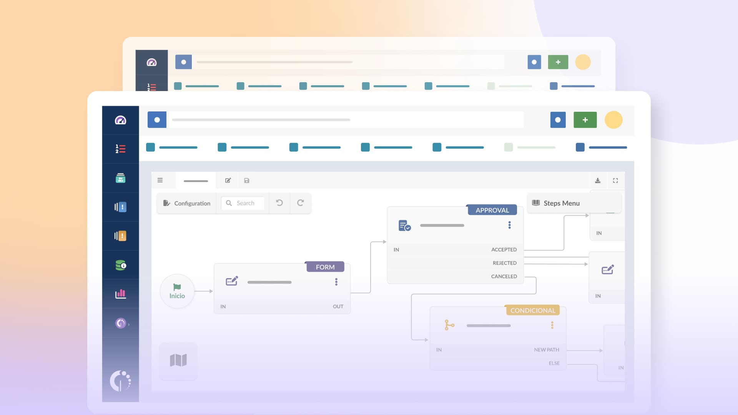
Task: Click the bar chart analytics icon in sidebar
Action: pos(120,294)
